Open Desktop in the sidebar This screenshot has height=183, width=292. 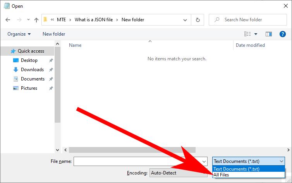coord(29,60)
